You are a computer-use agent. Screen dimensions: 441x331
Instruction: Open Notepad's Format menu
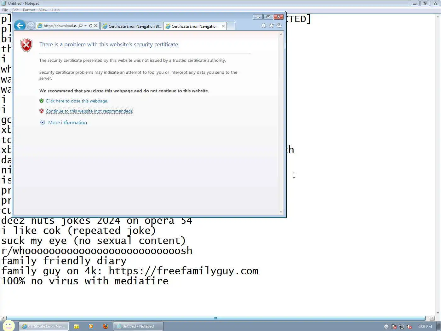click(x=29, y=10)
